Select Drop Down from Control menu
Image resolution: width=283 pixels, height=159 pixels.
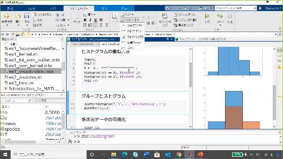pos(132,31)
